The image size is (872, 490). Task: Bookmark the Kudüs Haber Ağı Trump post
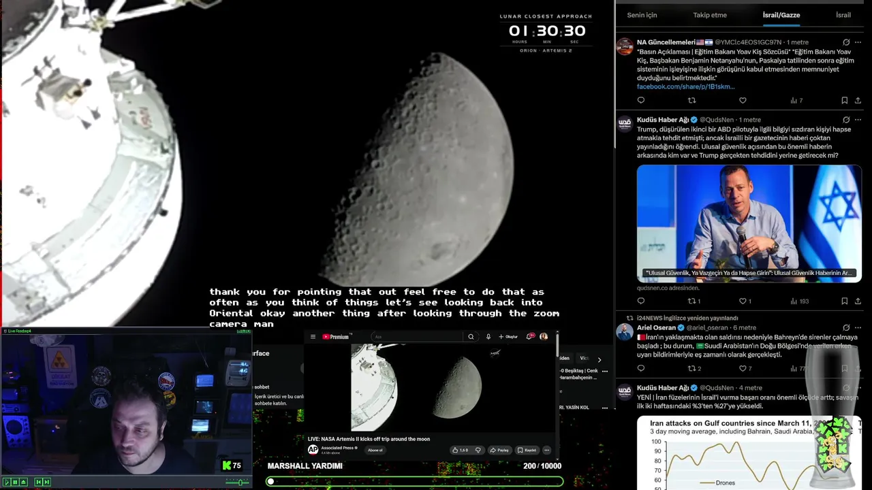pyautogui.click(x=844, y=301)
